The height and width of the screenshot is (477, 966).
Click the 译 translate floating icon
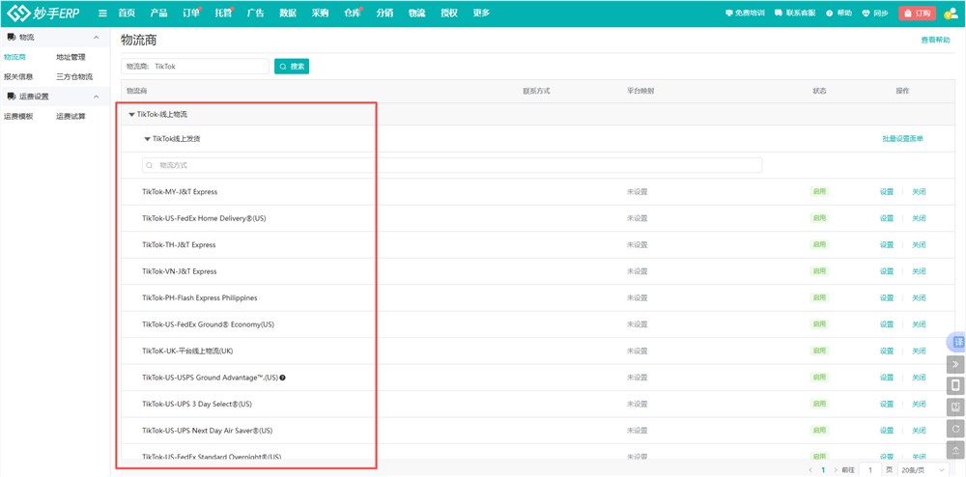point(956,343)
